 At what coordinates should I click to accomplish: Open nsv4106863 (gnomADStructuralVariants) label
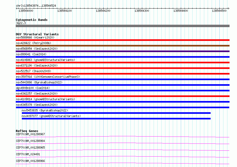click(x=46, y=60)
